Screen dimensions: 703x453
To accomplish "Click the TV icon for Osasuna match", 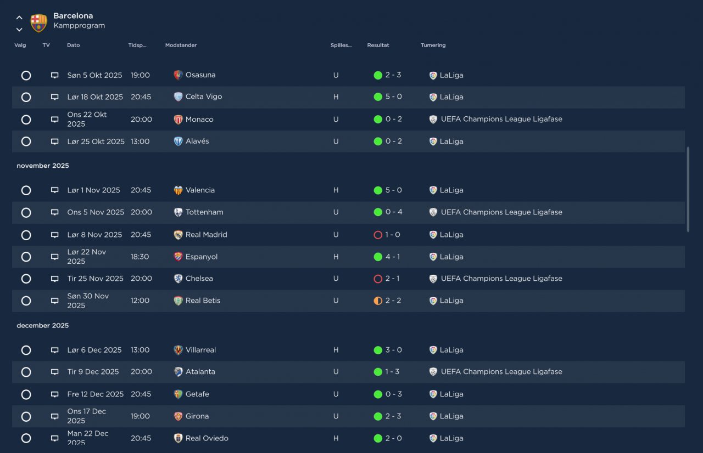I will click(x=54, y=75).
